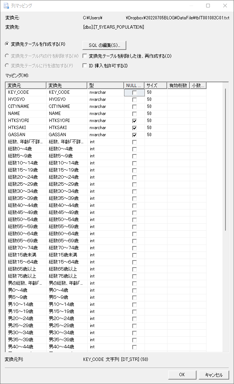
Task: Select the 男10～14歳 source row
Action: click(x=25, y=304)
